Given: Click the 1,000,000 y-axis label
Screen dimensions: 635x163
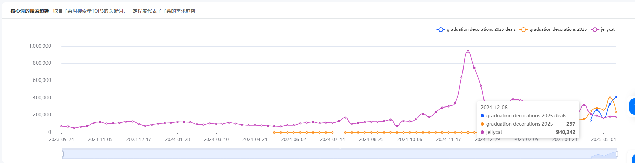Looking at the screenshot, I should [x=40, y=46].
